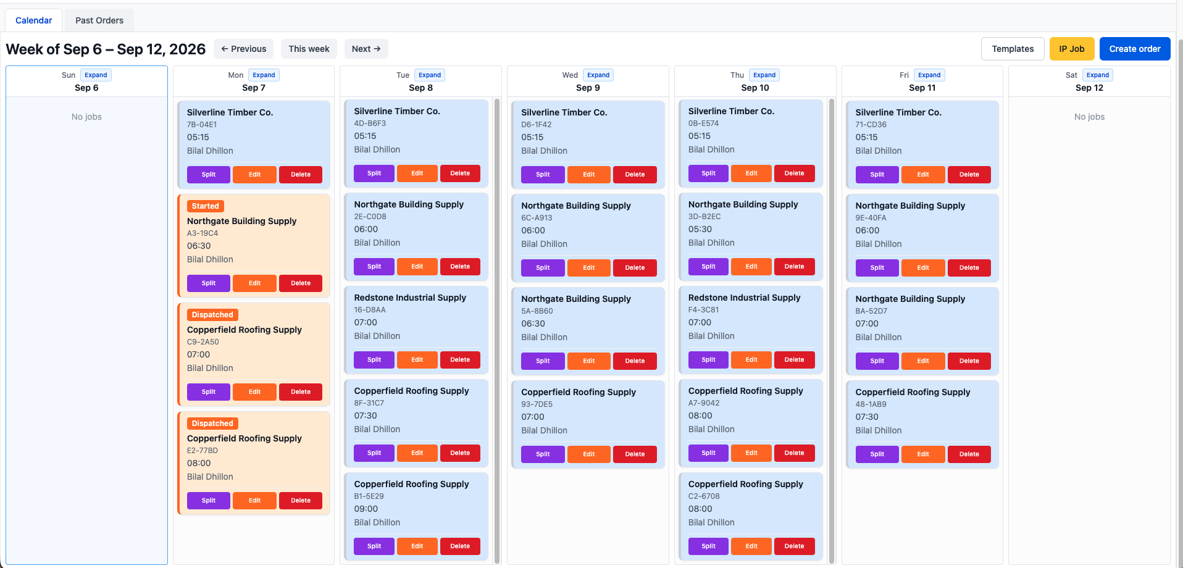Edit Northgate order A3-19C4
Viewport: 1183px width, 568px height.
point(254,283)
